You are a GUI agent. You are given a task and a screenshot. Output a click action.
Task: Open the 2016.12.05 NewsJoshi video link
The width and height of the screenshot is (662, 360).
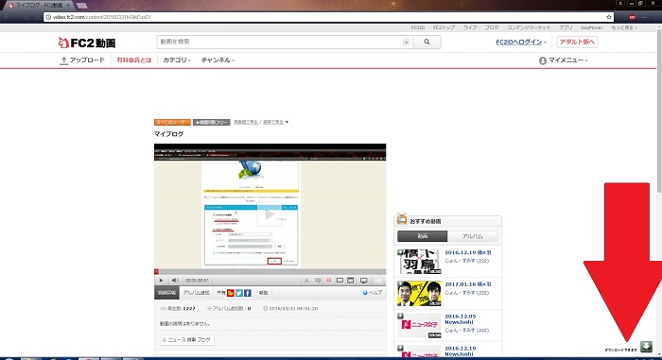pyautogui.click(x=461, y=319)
